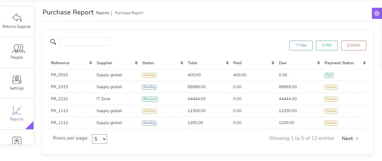Select the Reports chart icon
Image resolution: width=382 pixels, height=161 pixels.
point(17,110)
